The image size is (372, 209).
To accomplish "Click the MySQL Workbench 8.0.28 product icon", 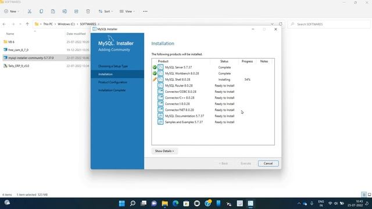I will 160,73.
